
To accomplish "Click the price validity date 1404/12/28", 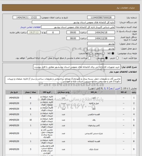I will point(101,38).
